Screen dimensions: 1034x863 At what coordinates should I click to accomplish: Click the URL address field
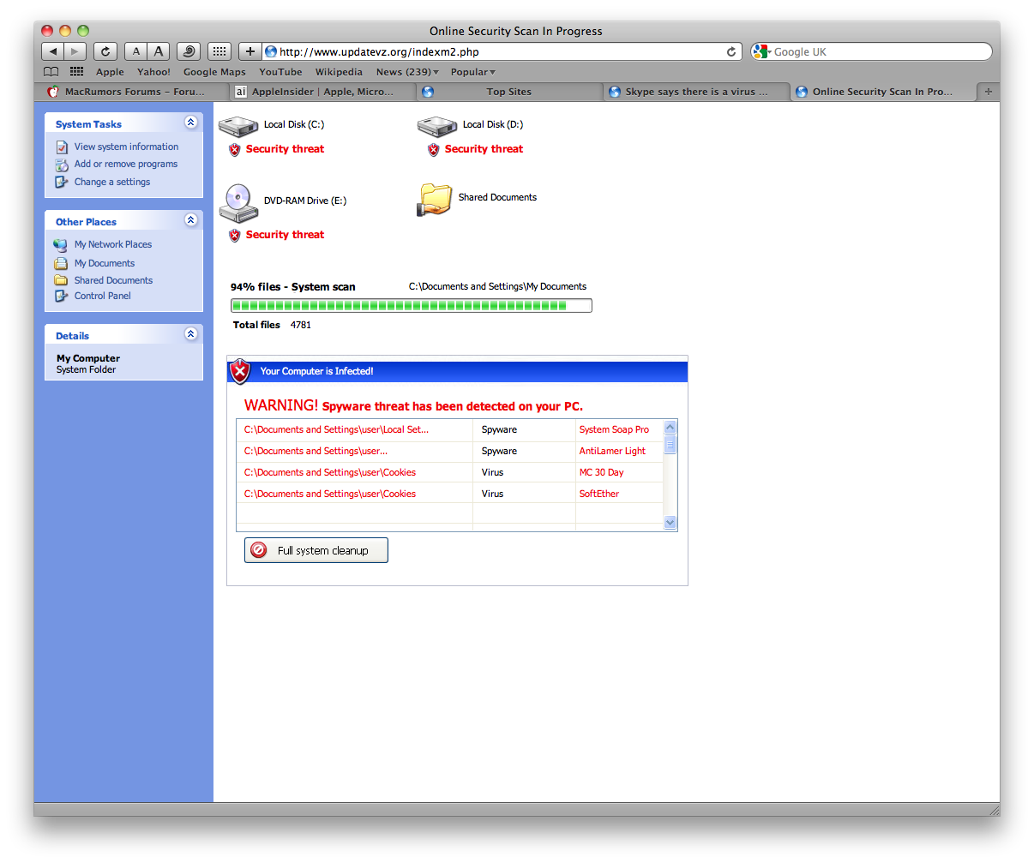[x=502, y=51]
